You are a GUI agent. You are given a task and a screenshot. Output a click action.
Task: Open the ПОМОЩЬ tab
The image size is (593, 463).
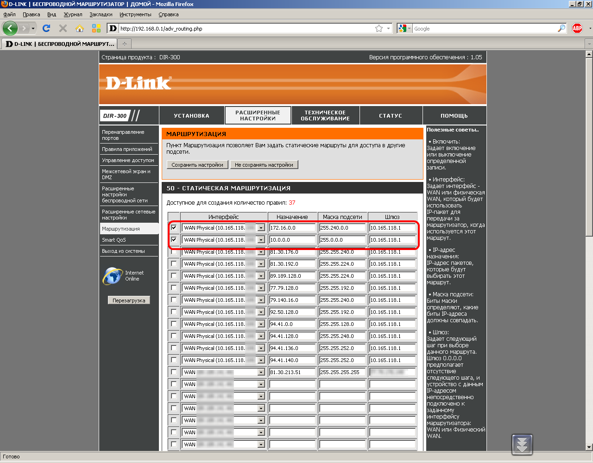pyautogui.click(x=454, y=116)
